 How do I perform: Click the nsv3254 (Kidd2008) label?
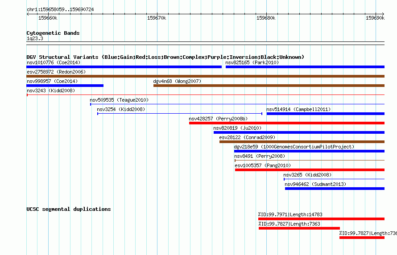pos(121,109)
